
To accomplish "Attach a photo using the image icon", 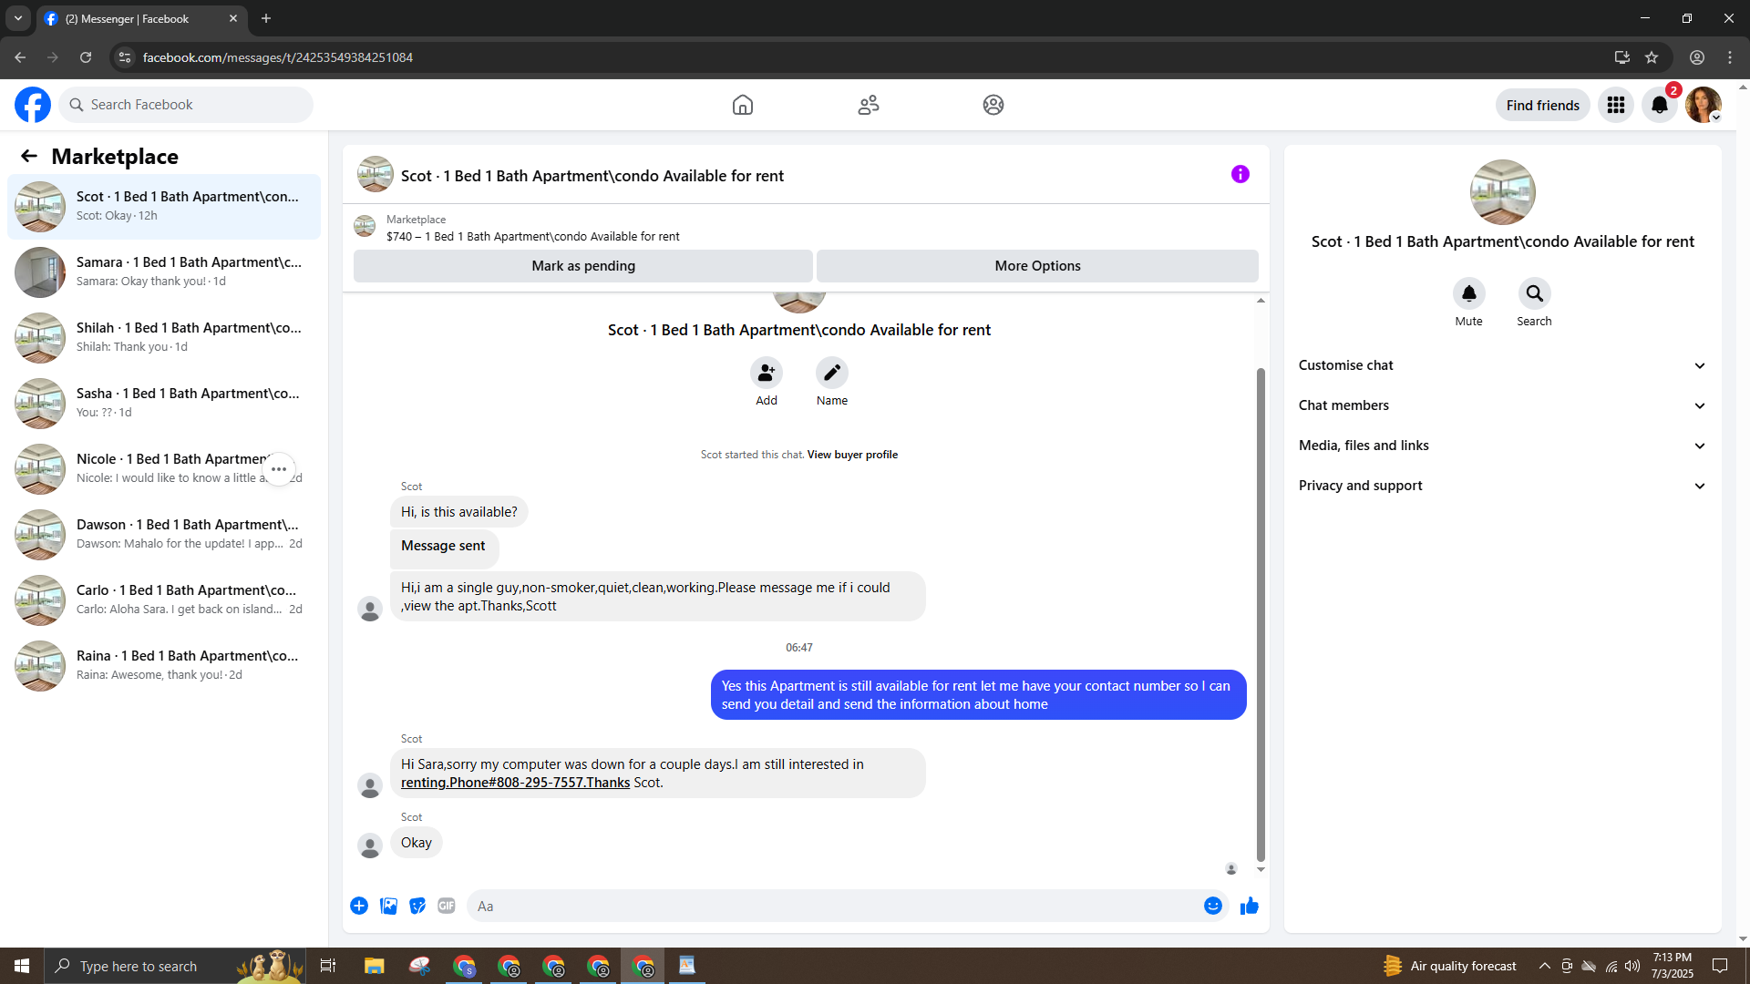I will click(x=388, y=906).
